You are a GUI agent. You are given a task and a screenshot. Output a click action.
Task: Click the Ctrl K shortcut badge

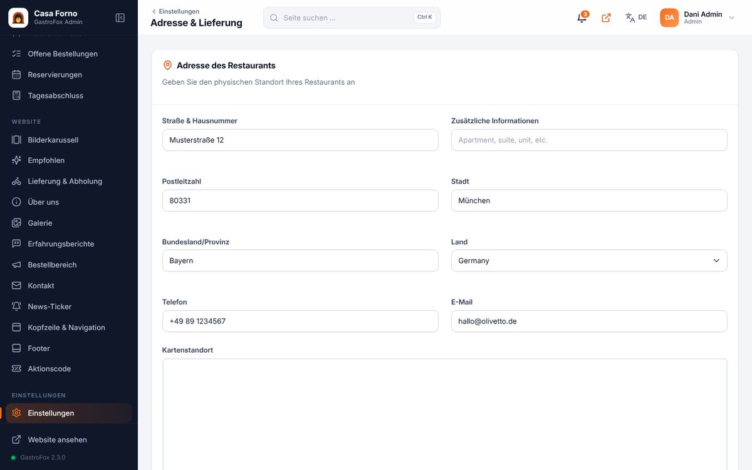pos(425,18)
